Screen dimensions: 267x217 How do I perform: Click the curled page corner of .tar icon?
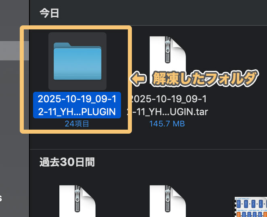(179, 45)
